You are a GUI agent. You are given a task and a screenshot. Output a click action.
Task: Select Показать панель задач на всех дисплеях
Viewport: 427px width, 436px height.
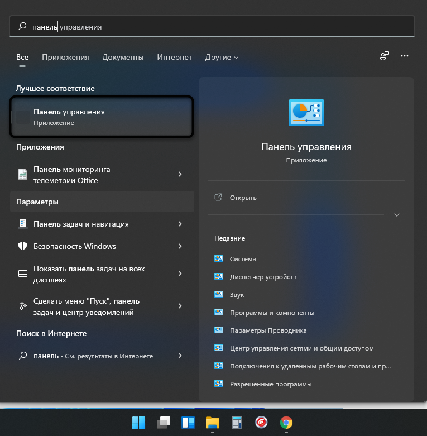tap(102, 274)
